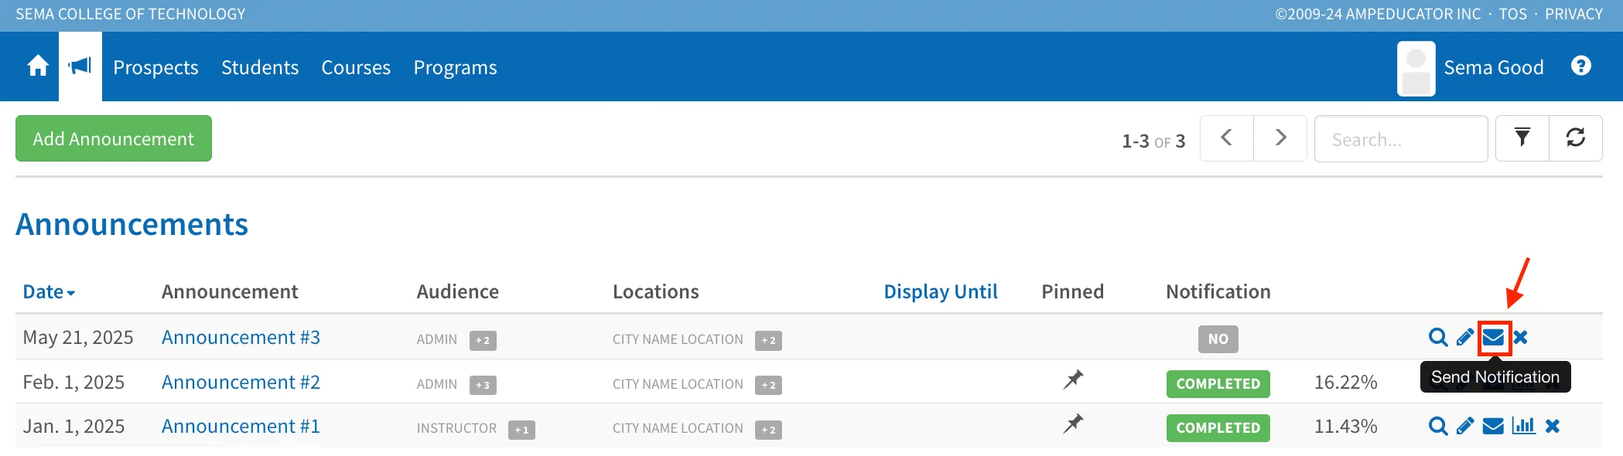This screenshot has width=1623, height=456.
Task: Click the user avatar picture
Action: 1416,68
